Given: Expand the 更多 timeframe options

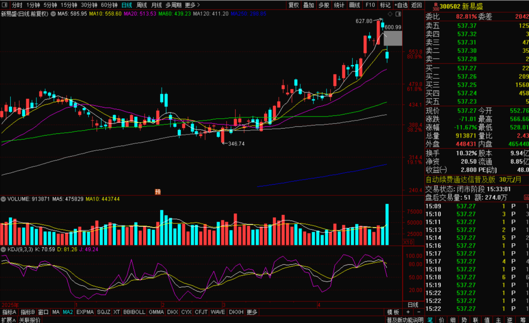Looking at the screenshot, I should tap(192, 5).
